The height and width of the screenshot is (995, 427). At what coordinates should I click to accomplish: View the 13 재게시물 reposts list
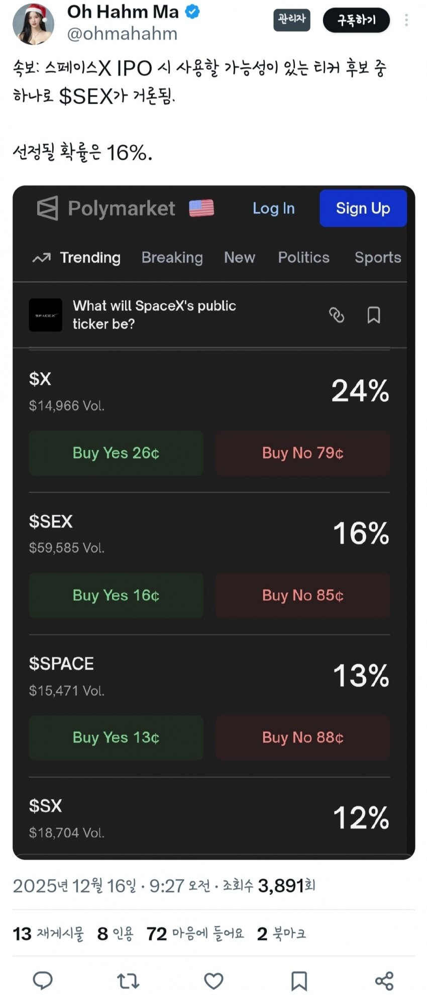pos(48,934)
